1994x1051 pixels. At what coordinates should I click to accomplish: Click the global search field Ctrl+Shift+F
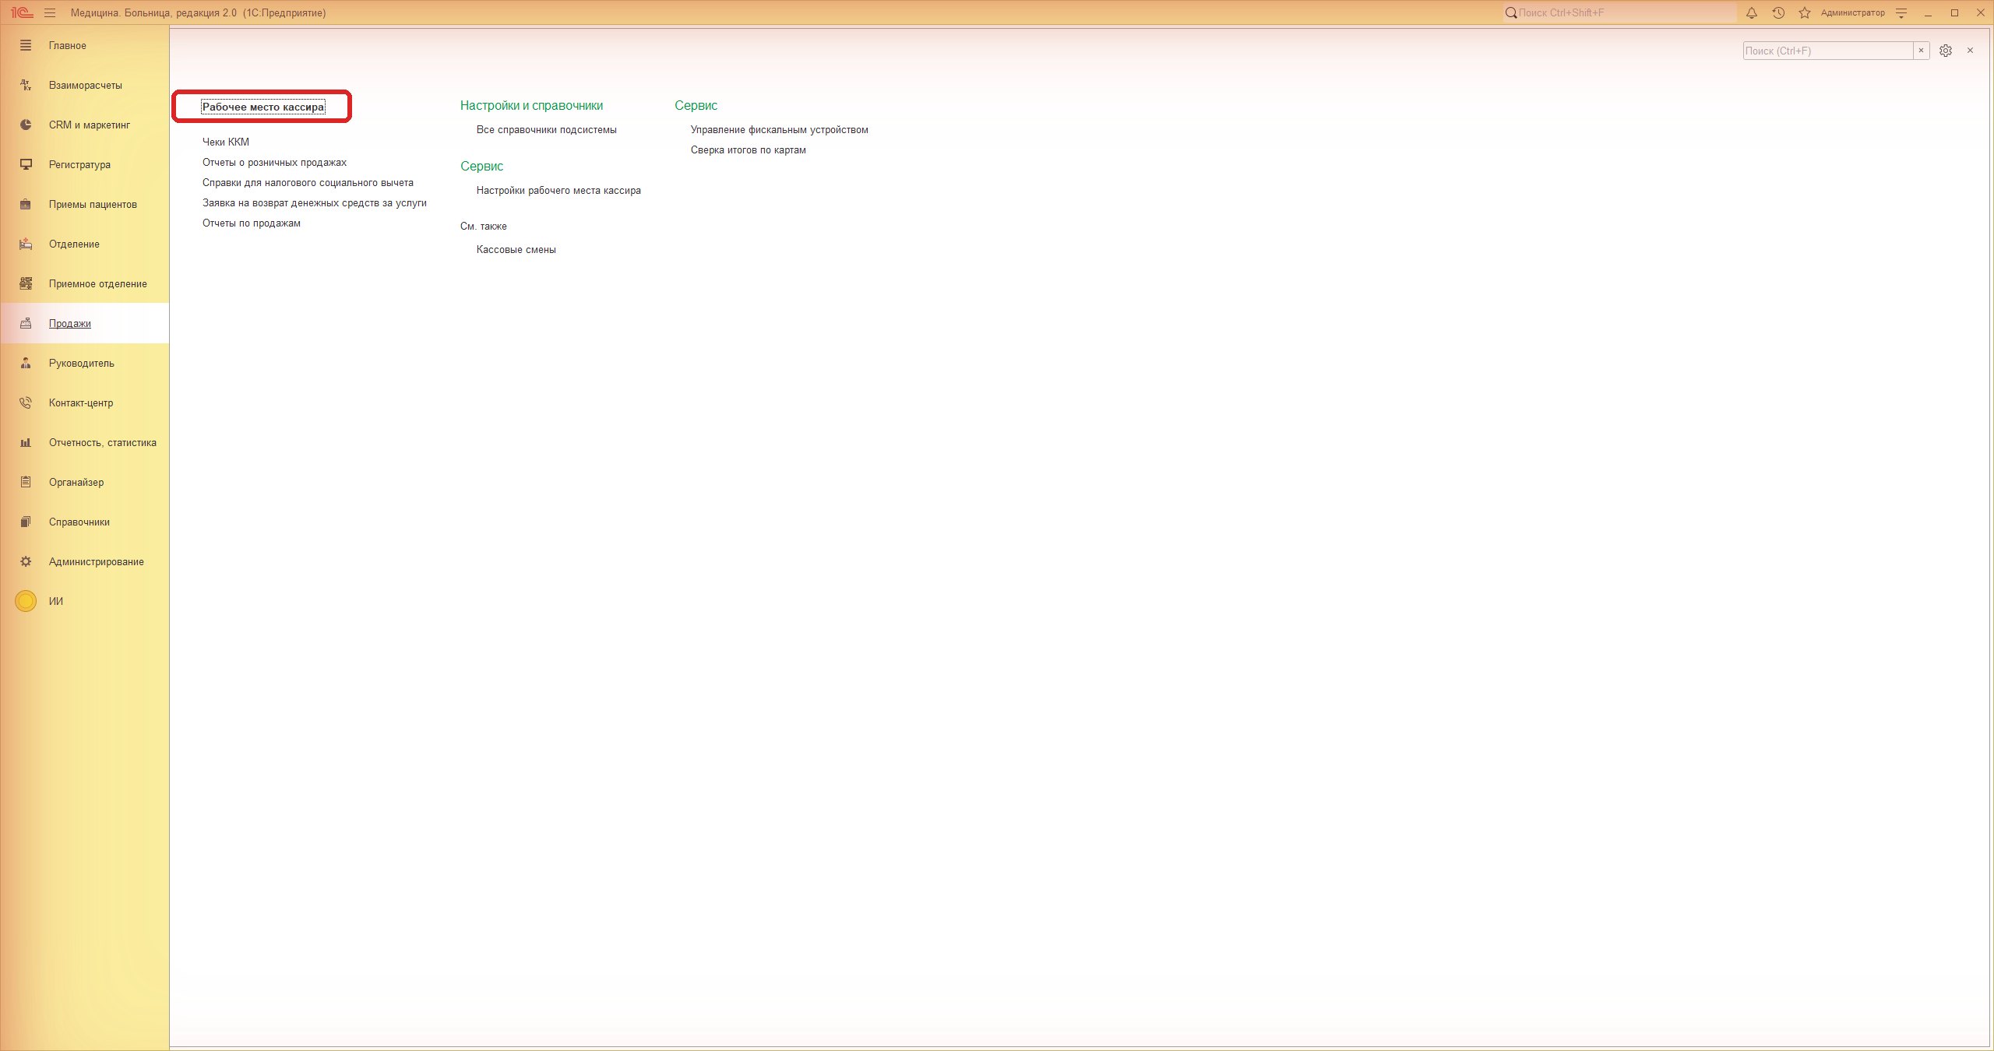click(x=1620, y=12)
